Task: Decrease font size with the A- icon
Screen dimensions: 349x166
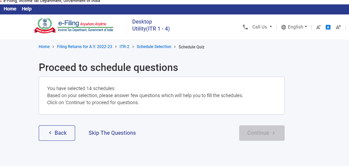Action: coord(318,27)
